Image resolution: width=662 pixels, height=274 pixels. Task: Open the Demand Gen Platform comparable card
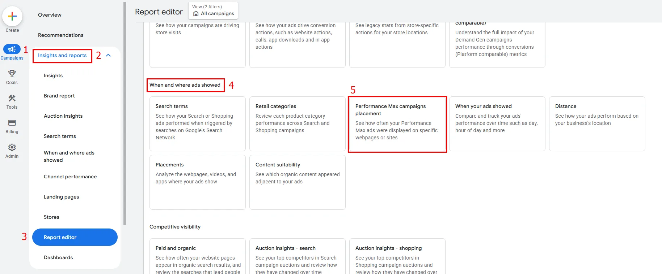(x=497, y=45)
